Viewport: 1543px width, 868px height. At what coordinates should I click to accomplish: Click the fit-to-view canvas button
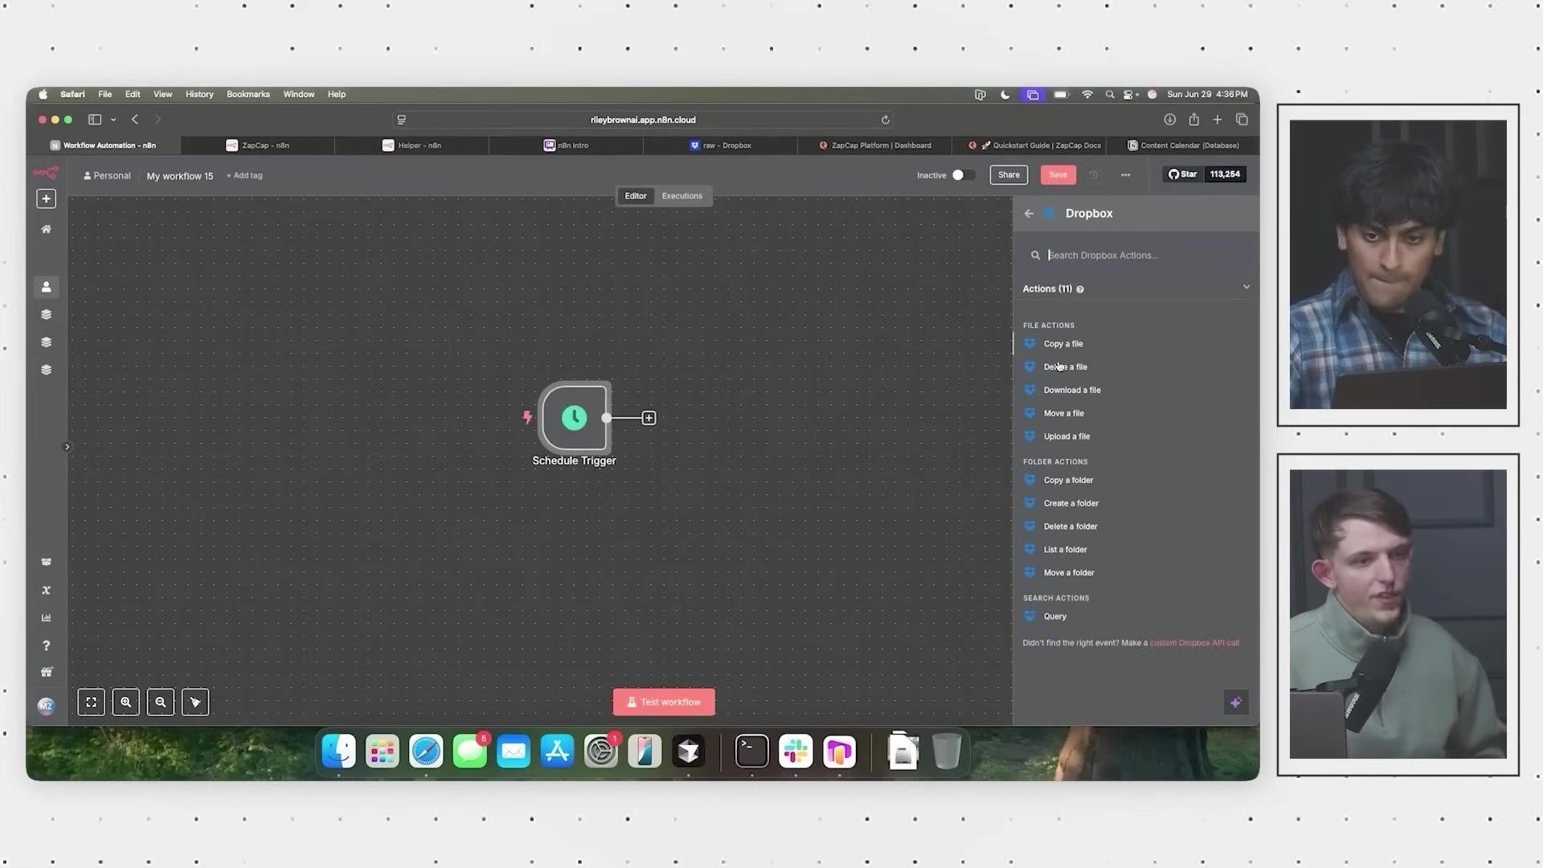point(91,702)
